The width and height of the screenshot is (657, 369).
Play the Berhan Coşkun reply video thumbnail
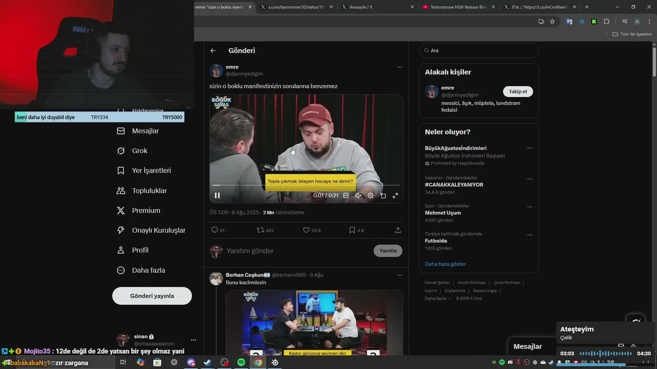(314, 323)
